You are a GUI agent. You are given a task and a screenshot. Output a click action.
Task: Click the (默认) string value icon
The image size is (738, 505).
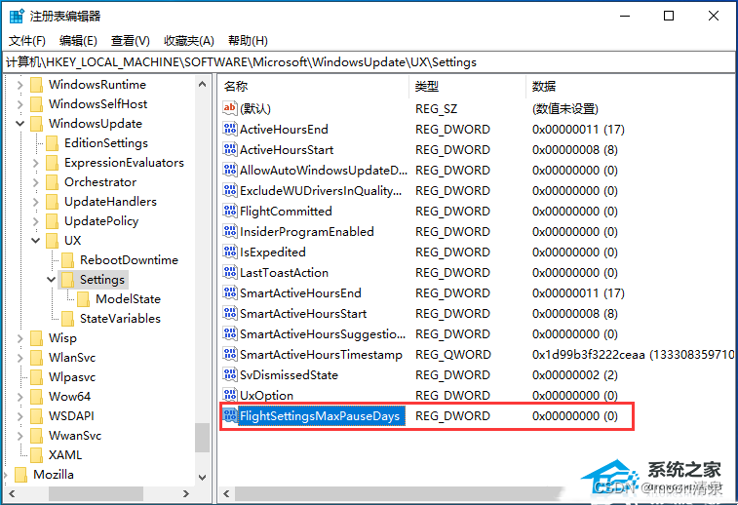[x=230, y=108]
